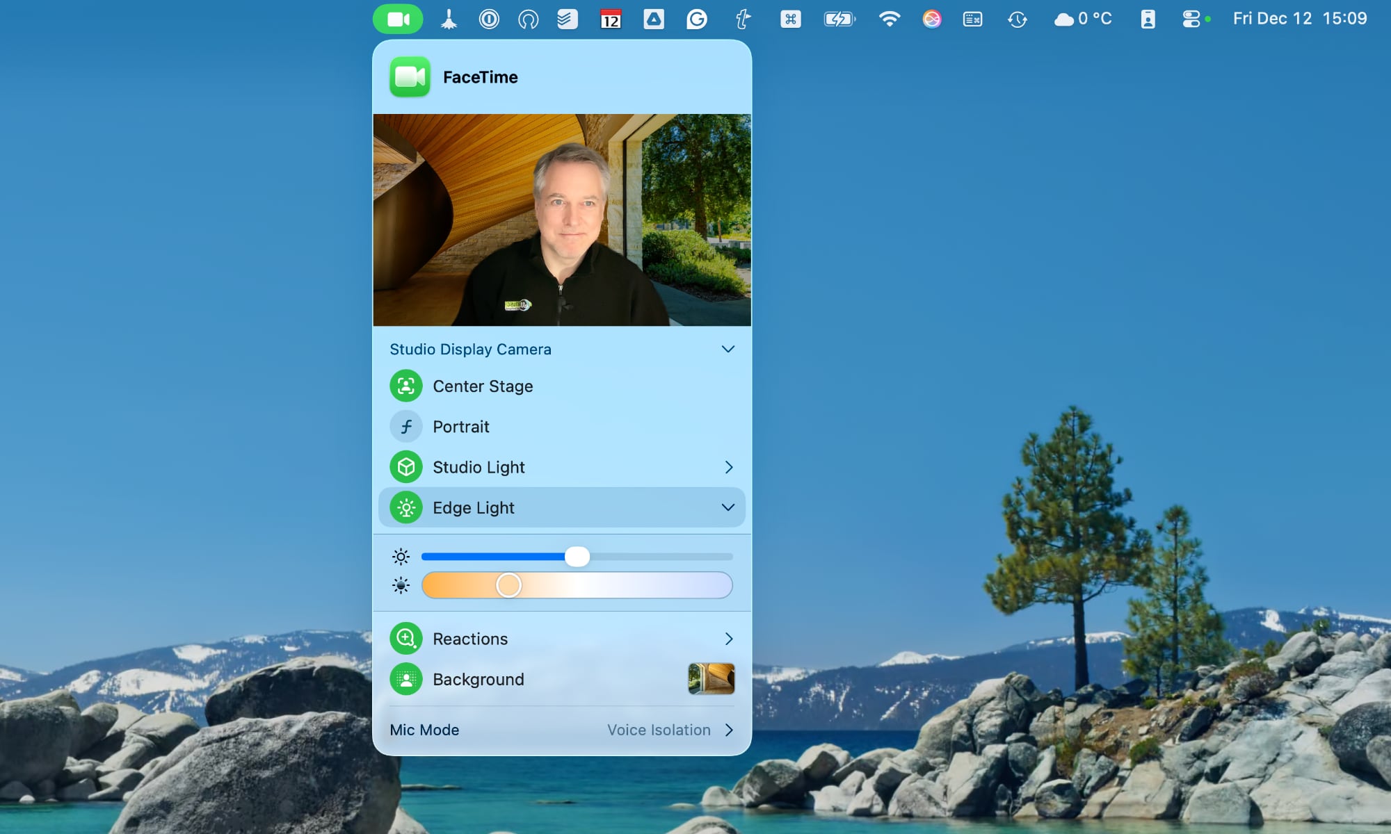Expand Studio Light settings via its arrow
The image size is (1391, 834).
point(728,467)
